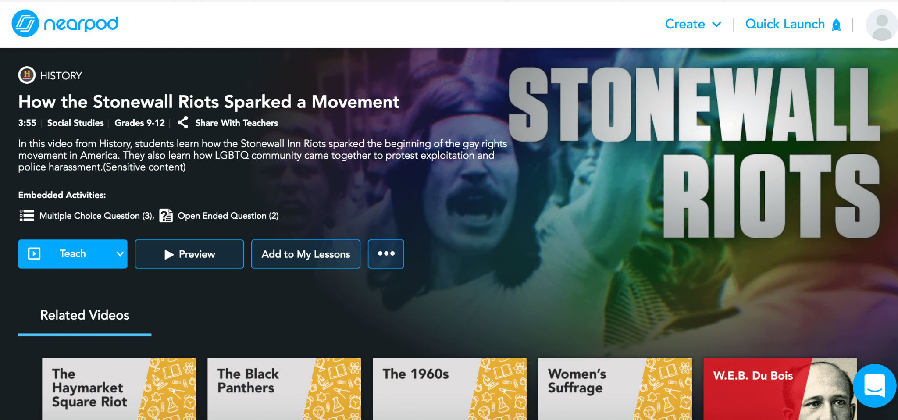
Task: Click the Nearpod logo
Action: click(x=65, y=23)
